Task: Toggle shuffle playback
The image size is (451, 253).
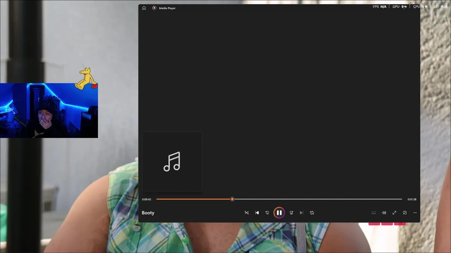Action: pos(247,213)
